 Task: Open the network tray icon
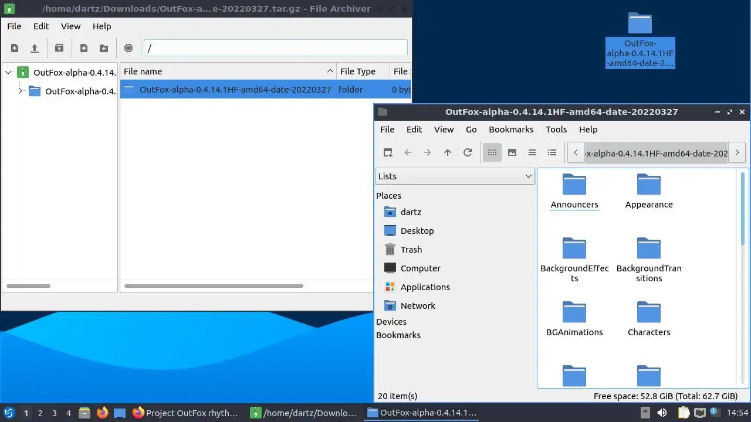(699, 413)
